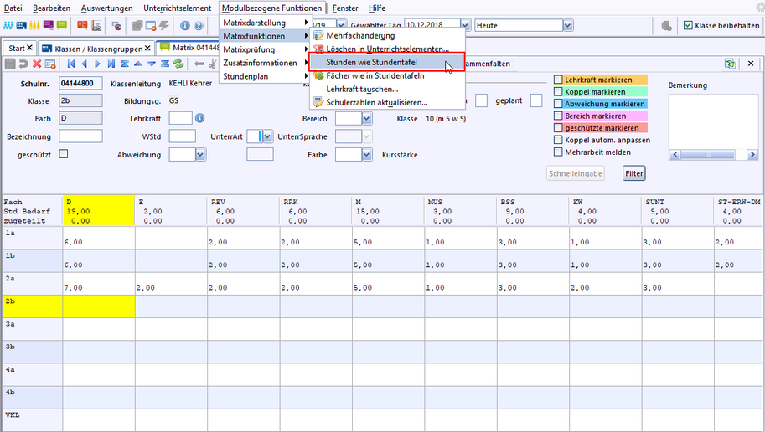This screenshot has height=432, width=765.
Task: Click the undo arrow icon in record toolbar
Action: click(23, 64)
